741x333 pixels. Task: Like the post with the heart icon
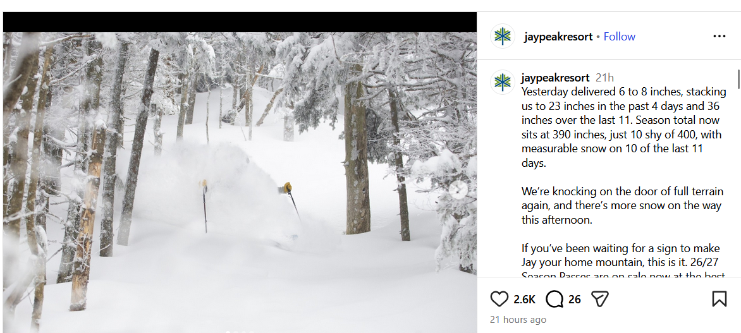(x=499, y=299)
